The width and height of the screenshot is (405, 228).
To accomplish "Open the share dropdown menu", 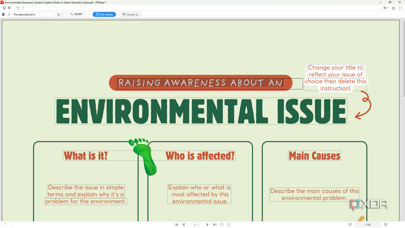I will click(394, 8).
